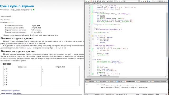Click output.txt in the example table header

pyautogui.click(x=60, y=67)
